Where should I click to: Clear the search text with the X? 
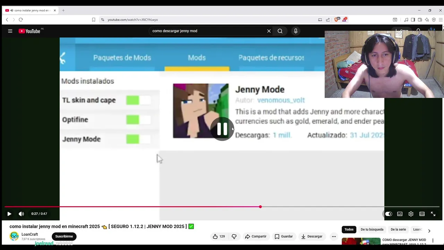point(269,31)
